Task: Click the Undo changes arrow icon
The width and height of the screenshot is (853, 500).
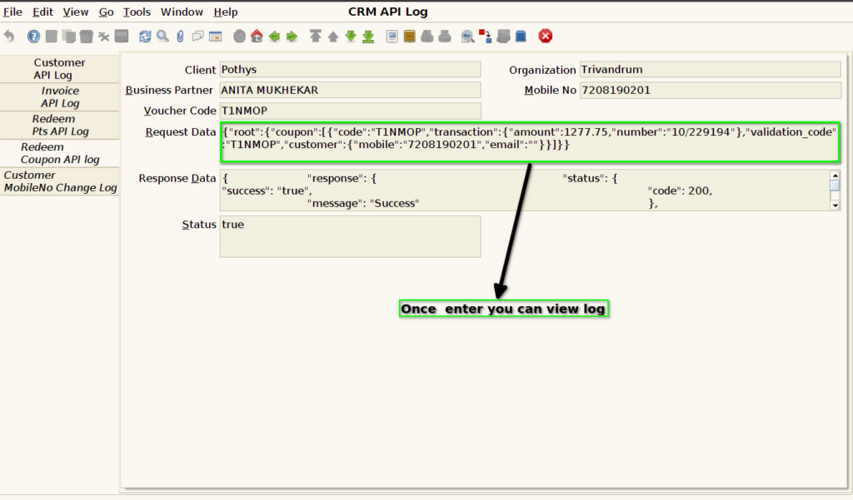Action: tap(9, 37)
